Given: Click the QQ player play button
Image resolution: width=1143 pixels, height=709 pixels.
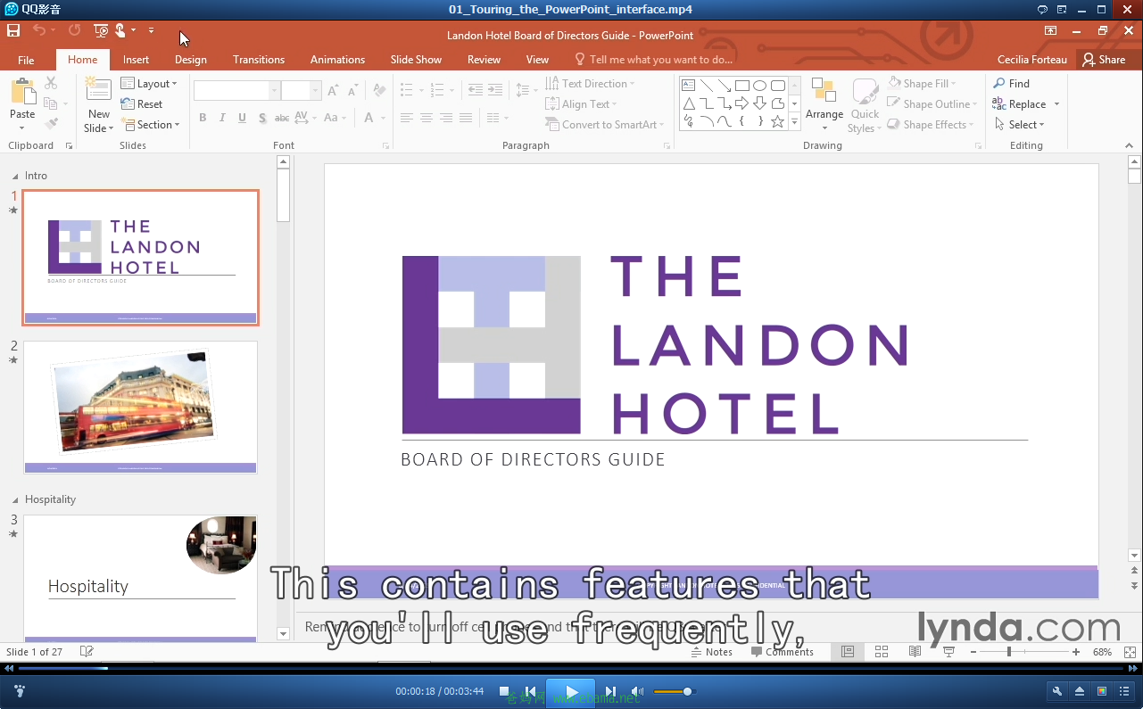Looking at the screenshot, I should 572,692.
